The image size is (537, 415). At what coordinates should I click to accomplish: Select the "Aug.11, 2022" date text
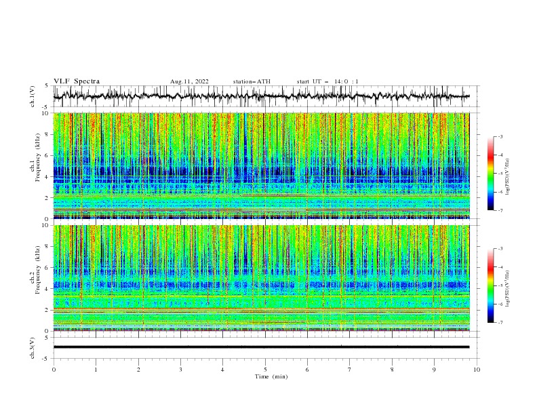189,81
